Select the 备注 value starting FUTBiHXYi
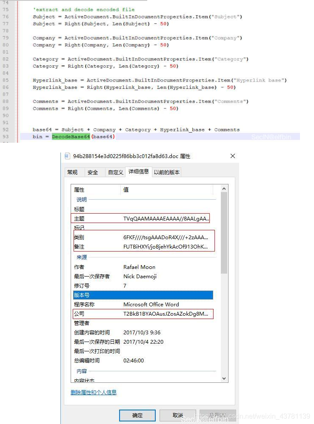 pos(166,246)
